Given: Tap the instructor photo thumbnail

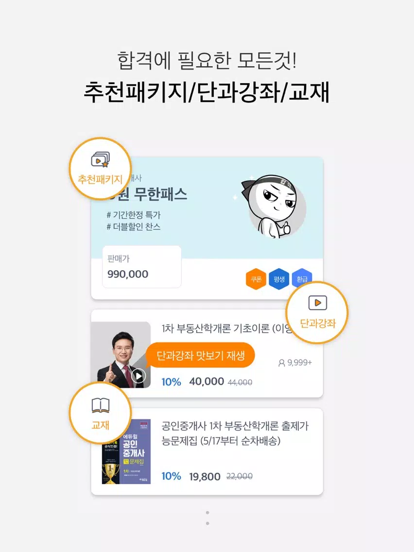Looking at the screenshot, I should 121,355.
